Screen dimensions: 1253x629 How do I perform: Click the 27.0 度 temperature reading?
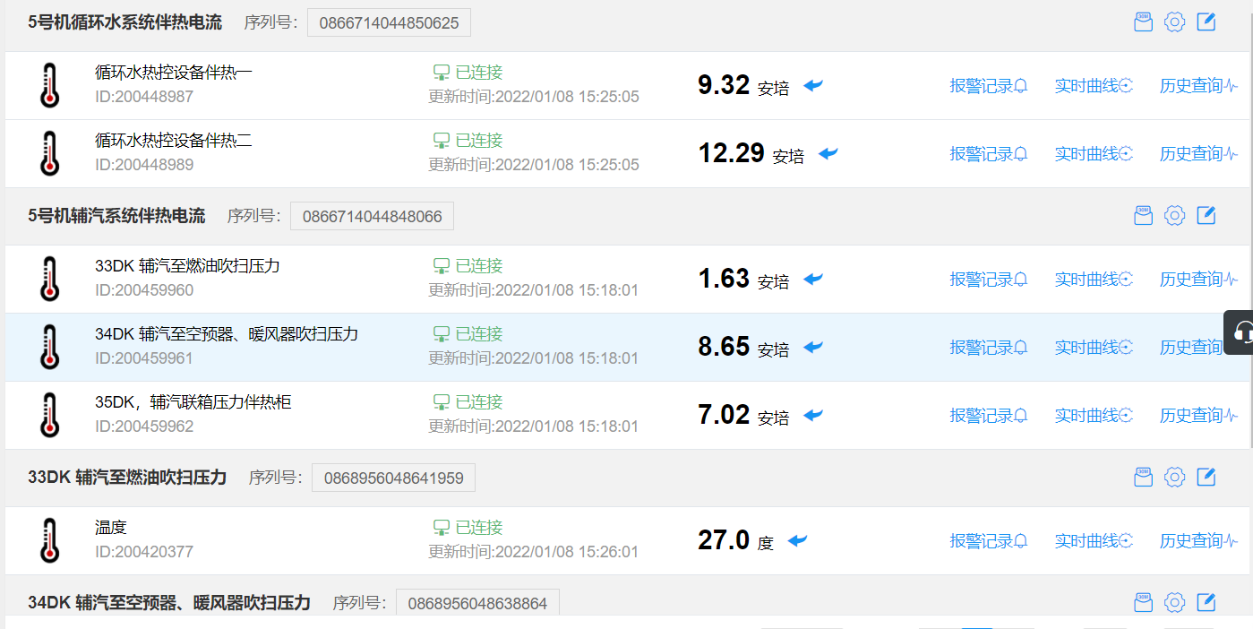pos(735,540)
